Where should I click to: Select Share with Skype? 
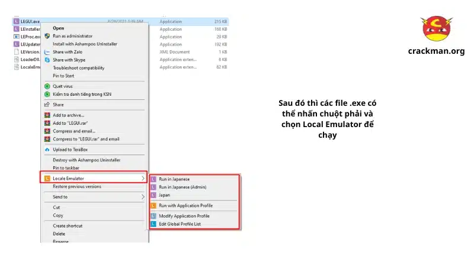click(69, 60)
